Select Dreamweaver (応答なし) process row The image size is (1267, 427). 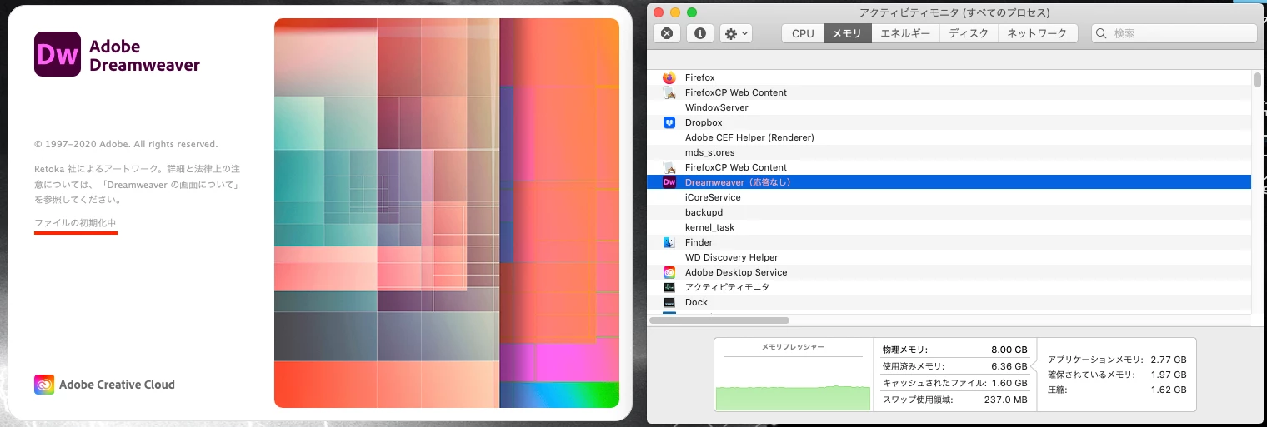[949, 182]
